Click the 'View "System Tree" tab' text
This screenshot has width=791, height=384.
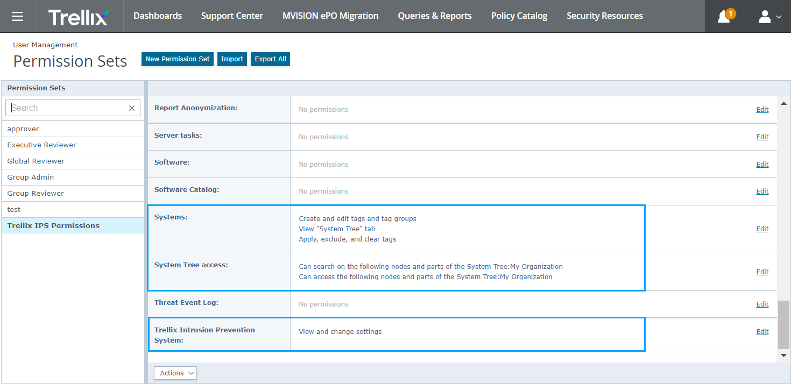[x=337, y=229]
